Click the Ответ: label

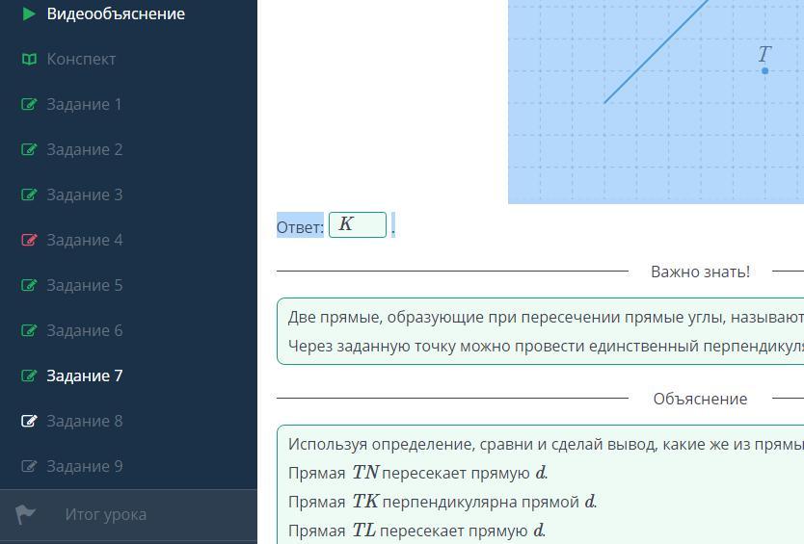click(300, 227)
